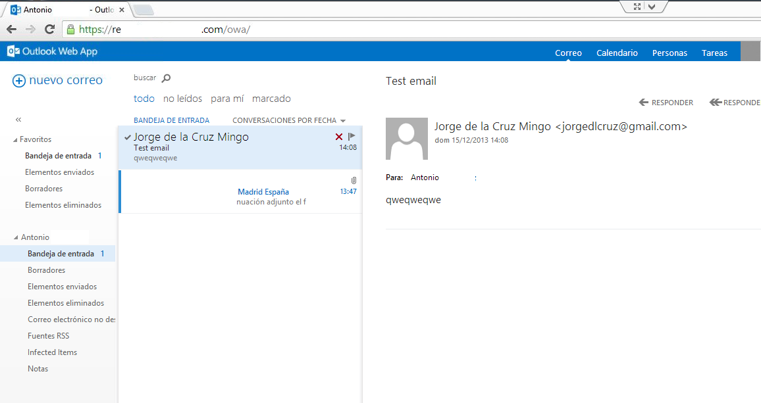Screen dimensions: 761x403
Task: Delete the Test email with red X
Action: pos(339,137)
